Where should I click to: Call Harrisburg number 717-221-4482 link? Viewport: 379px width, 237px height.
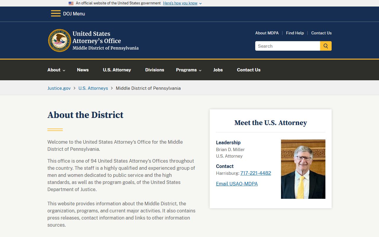pyautogui.click(x=256, y=173)
